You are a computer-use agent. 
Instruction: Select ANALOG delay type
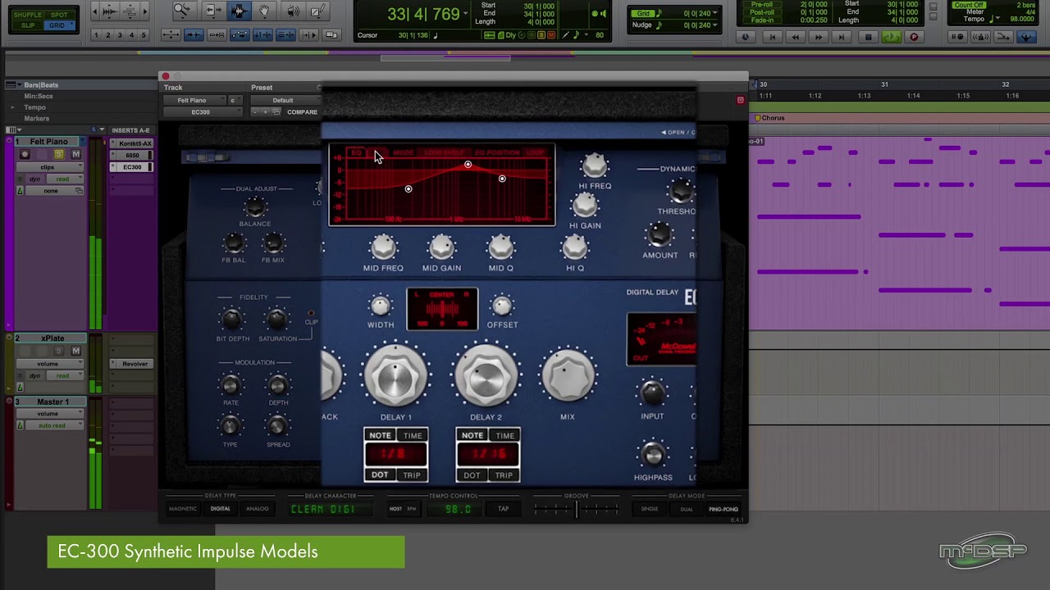[257, 509]
